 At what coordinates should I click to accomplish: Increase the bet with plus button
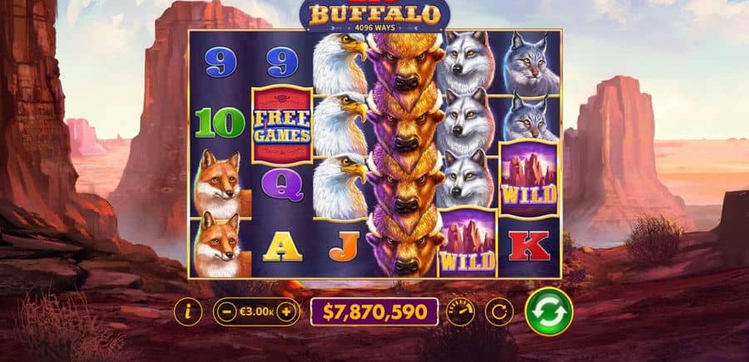286,312
